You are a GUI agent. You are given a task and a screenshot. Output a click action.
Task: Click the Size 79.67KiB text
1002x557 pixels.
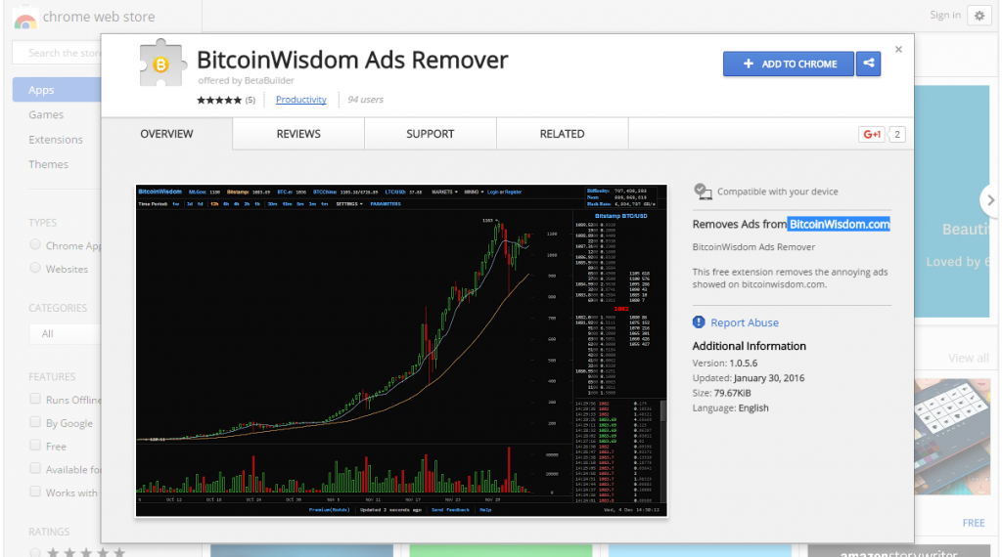[721, 393]
